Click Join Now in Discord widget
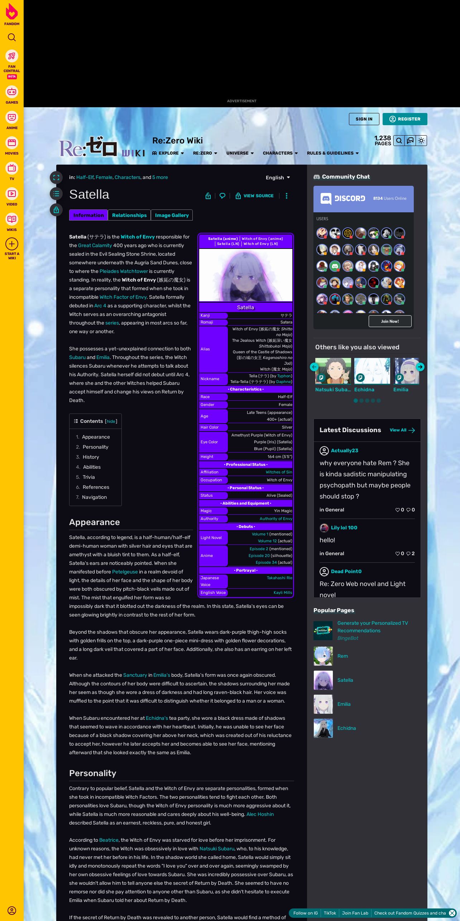The height and width of the screenshot is (921, 460). pos(390,321)
